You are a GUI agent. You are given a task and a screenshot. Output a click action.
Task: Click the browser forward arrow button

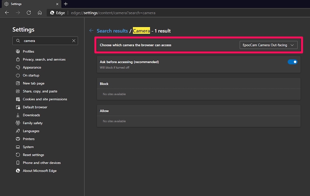click(18, 13)
